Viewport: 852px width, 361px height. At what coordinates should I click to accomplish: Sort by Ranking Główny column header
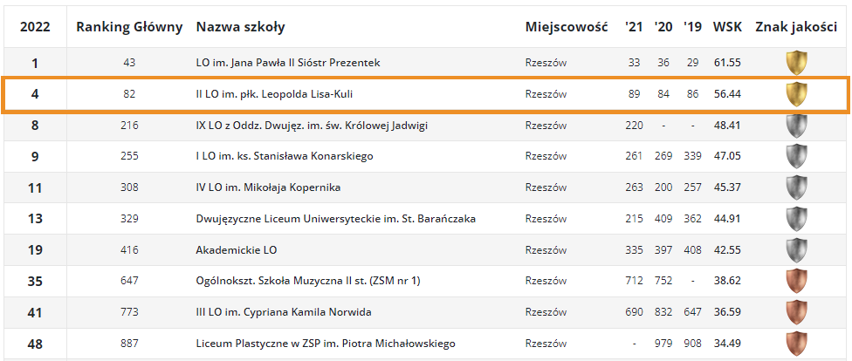click(x=129, y=27)
